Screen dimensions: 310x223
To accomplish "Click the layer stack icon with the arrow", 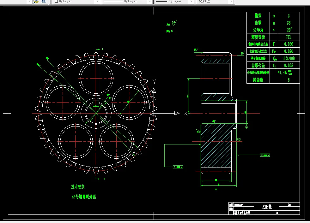I will pyautogui.click(x=36, y=2).
